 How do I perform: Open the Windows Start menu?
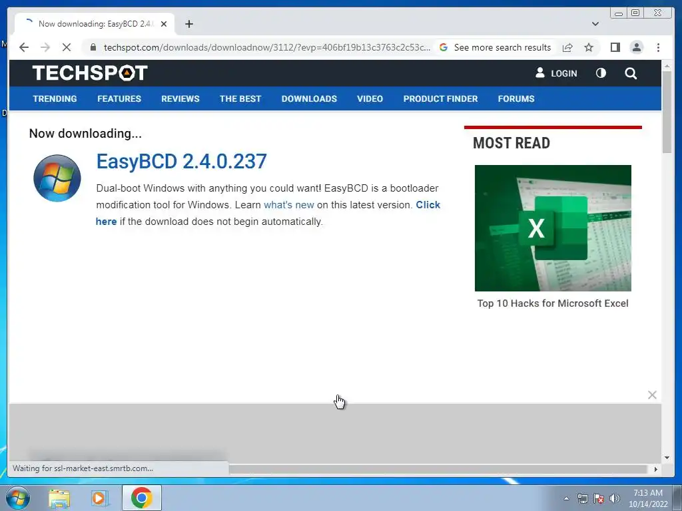18,498
